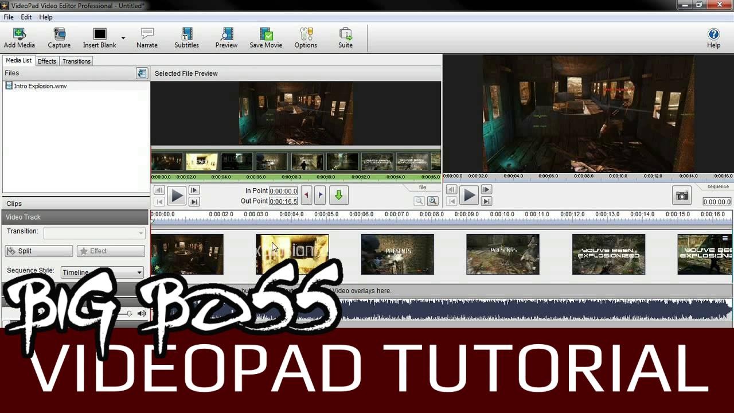Screen dimensions: 734x413
Task: Open the File menu
Action: 9,17
